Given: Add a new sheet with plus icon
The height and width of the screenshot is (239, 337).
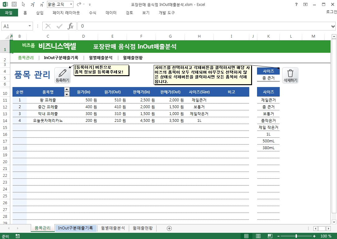Looking at the screenshot, I should pos(169,228).
